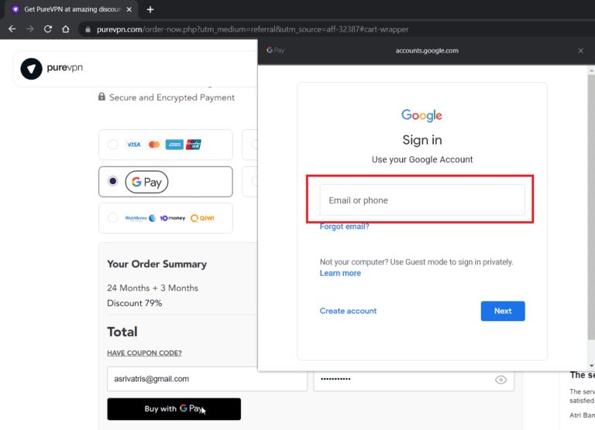This screenshot has width=595, height=430.
Task: Open Chrome home page icon
Action: point(66,29)
